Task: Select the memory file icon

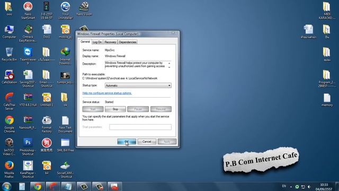Action: (327, 99)
